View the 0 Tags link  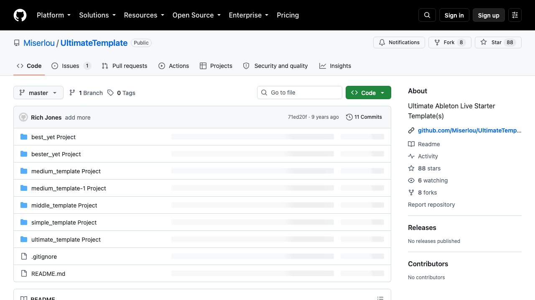pos(121,93)
